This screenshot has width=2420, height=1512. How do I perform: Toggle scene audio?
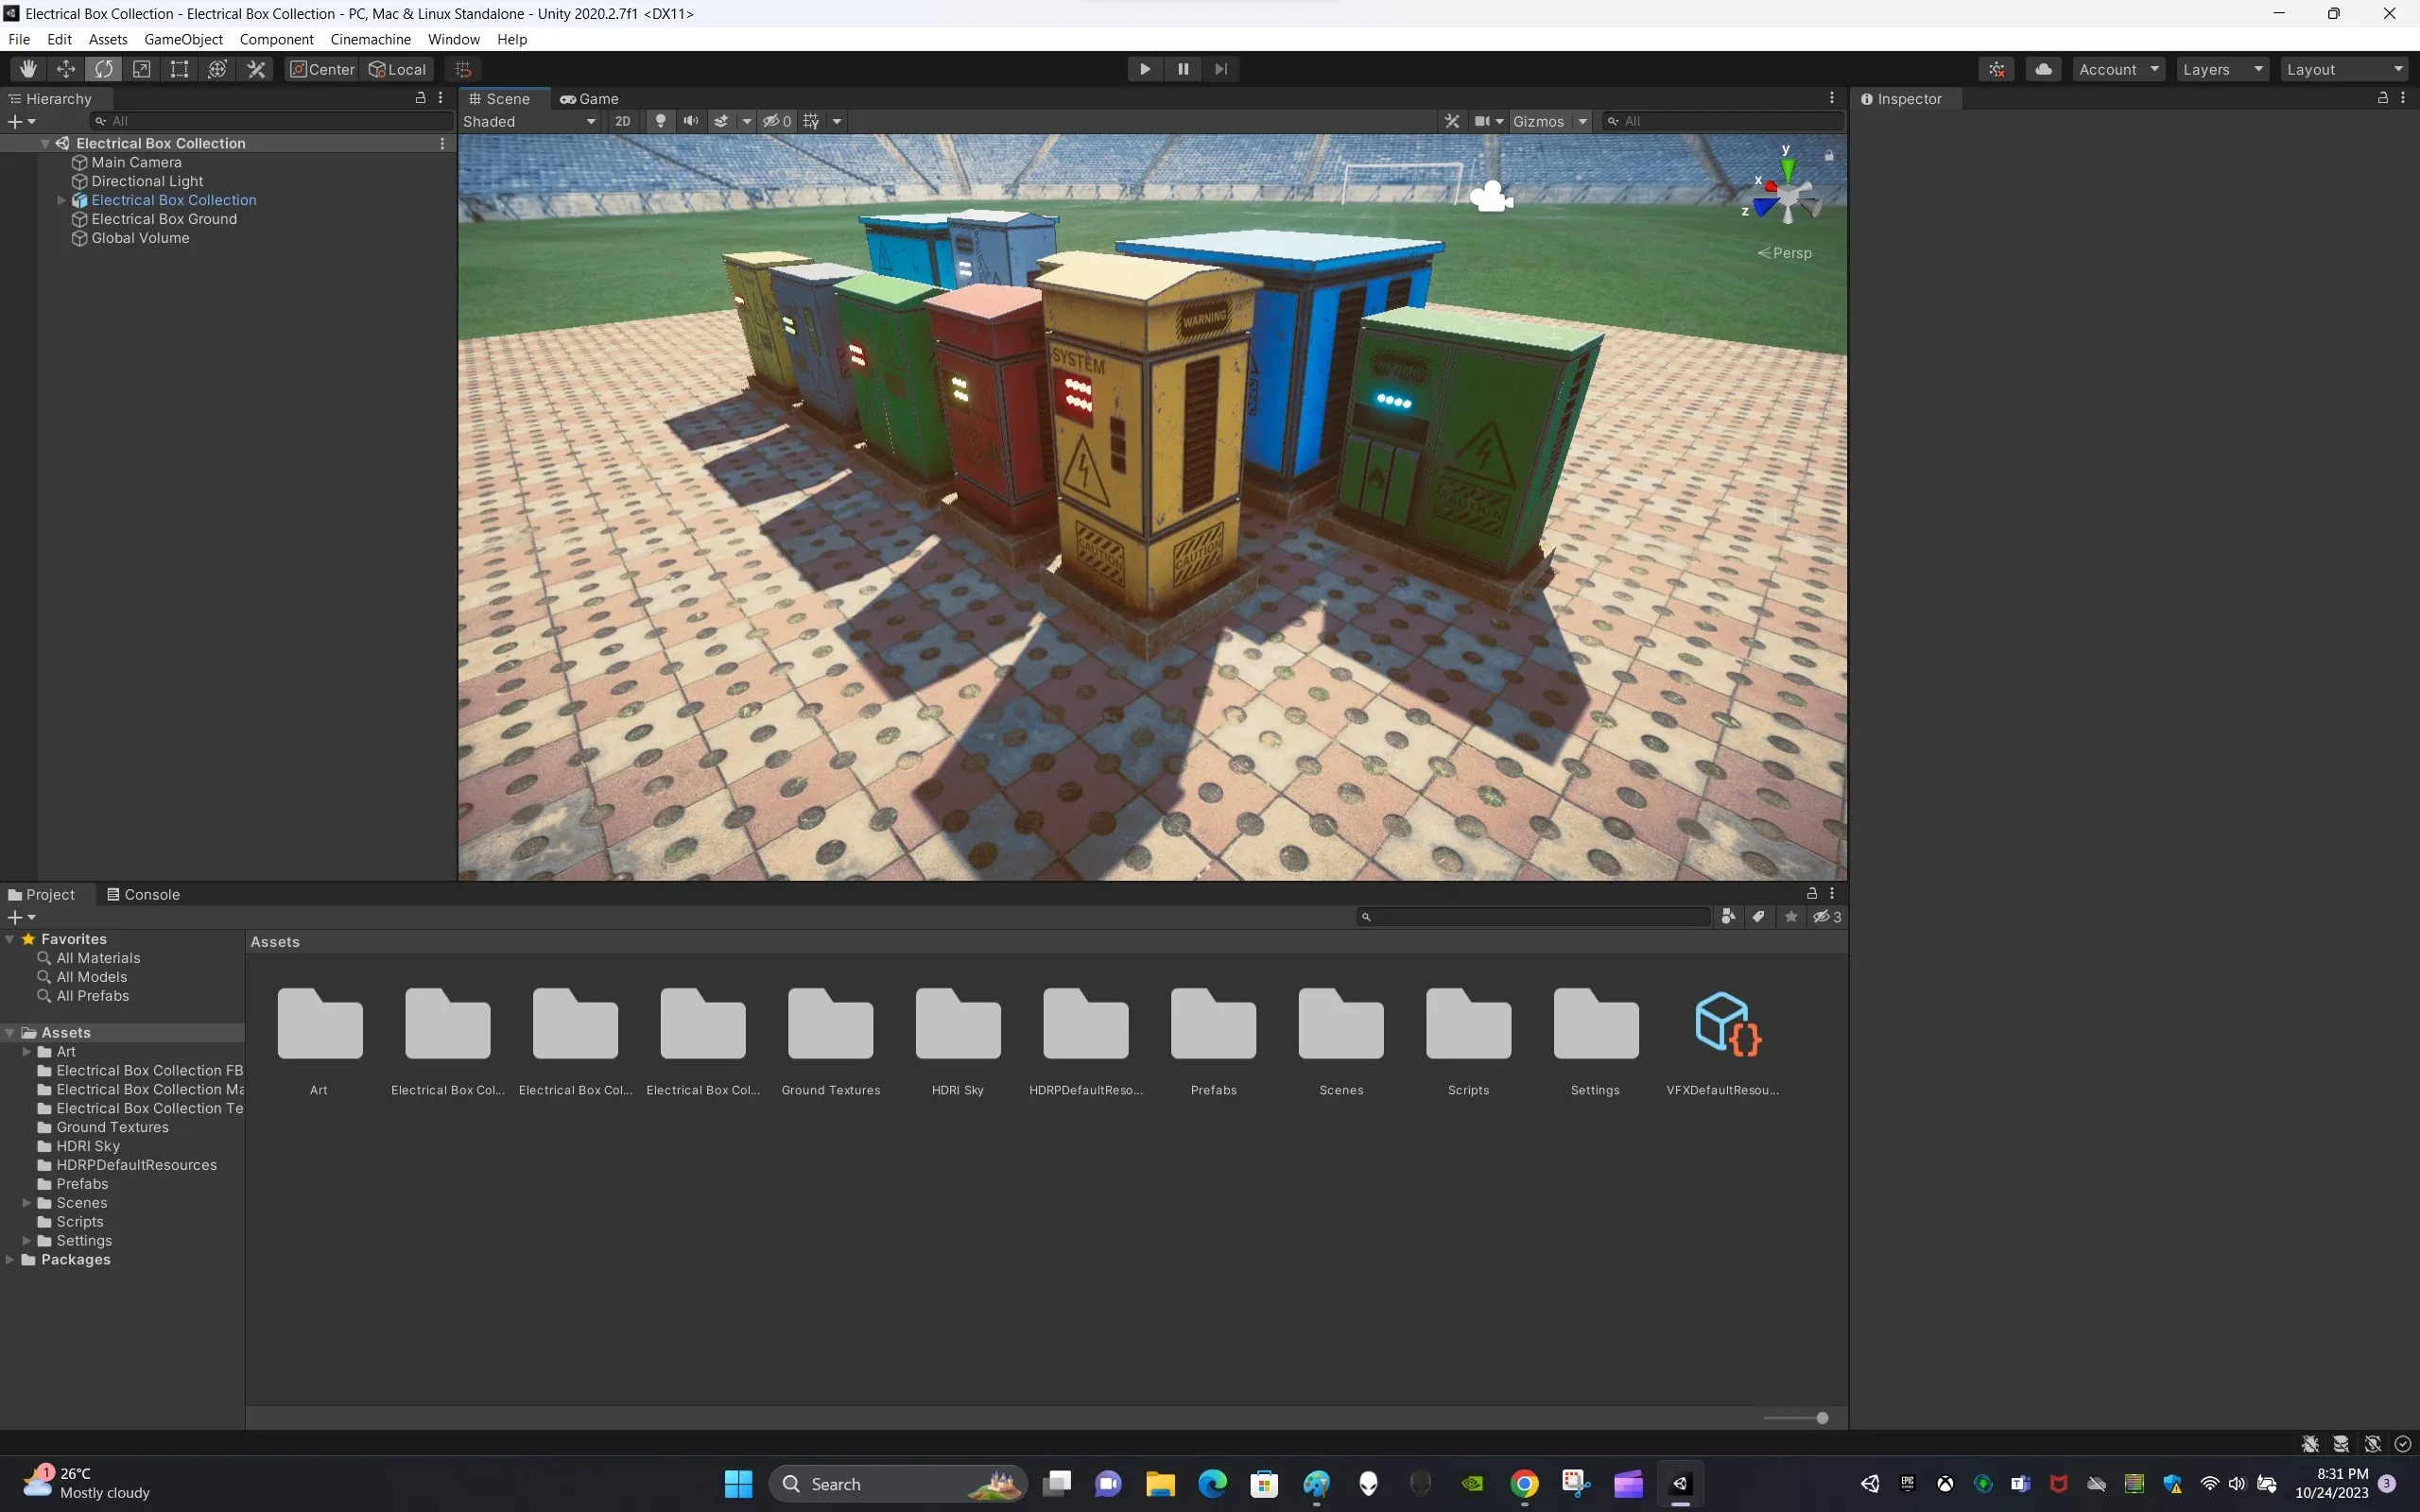coord(690,121)
